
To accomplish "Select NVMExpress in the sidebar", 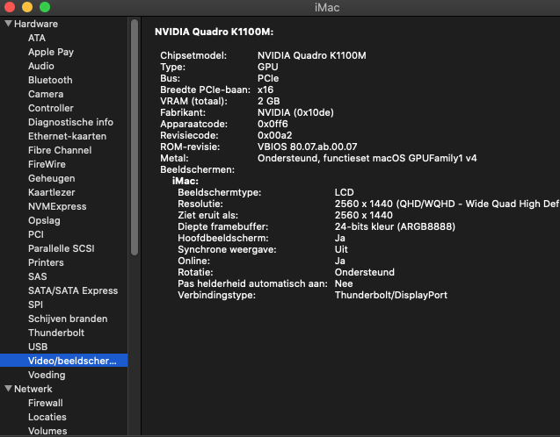I will pos(57,206).
